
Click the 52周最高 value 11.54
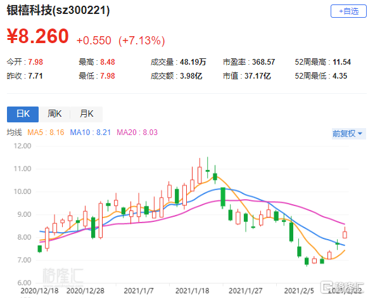[342, 62]
